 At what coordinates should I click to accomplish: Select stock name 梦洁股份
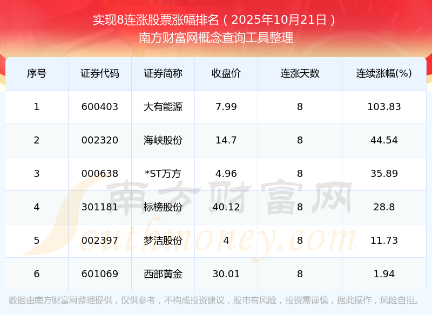[163, 241]
